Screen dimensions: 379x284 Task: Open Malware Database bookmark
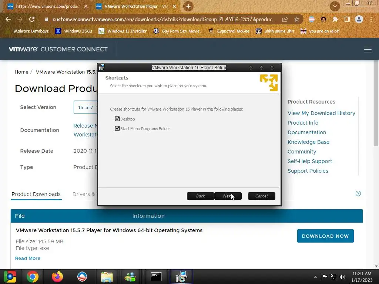point(31,31)
